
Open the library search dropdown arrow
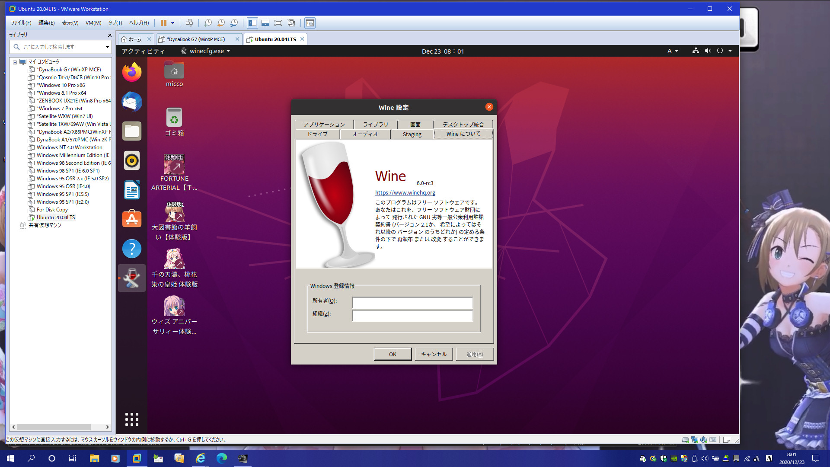(x=107, y=47)
